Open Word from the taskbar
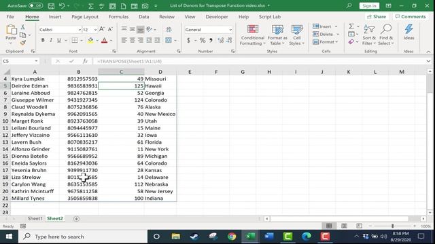435x244 pixels. (269, 237)
